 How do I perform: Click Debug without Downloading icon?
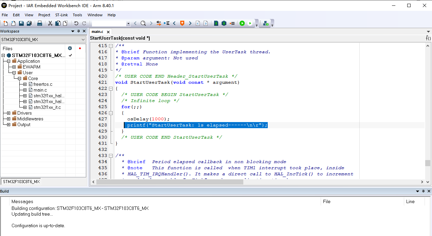[x=250, y=23]
